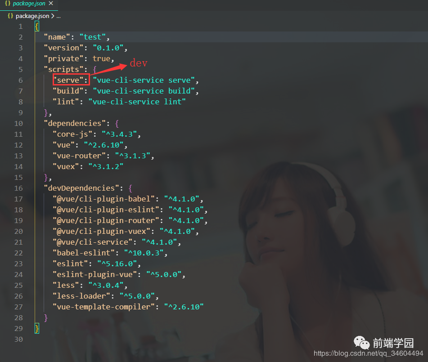Click the opening brace after "dependencies"
Screen dimensions: 428x362
(117, 123)
